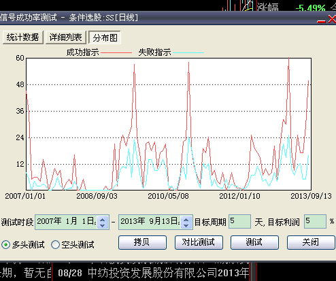The width and height of the screenshot is (336, 281).
Task: Click the 08/28 中纺投资 news ticker in background window
Action: [154, 273]
